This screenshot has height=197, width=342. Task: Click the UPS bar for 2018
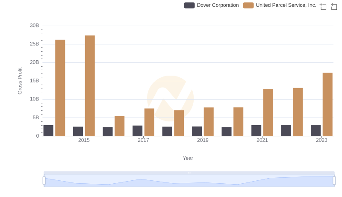point(179,123)
